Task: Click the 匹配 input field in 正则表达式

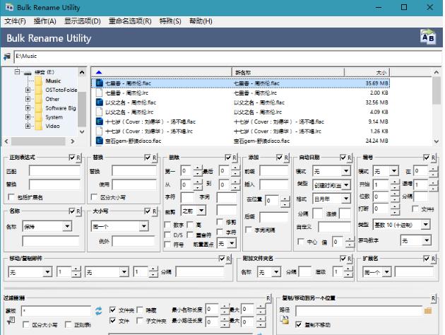Action: pos(54,171)
